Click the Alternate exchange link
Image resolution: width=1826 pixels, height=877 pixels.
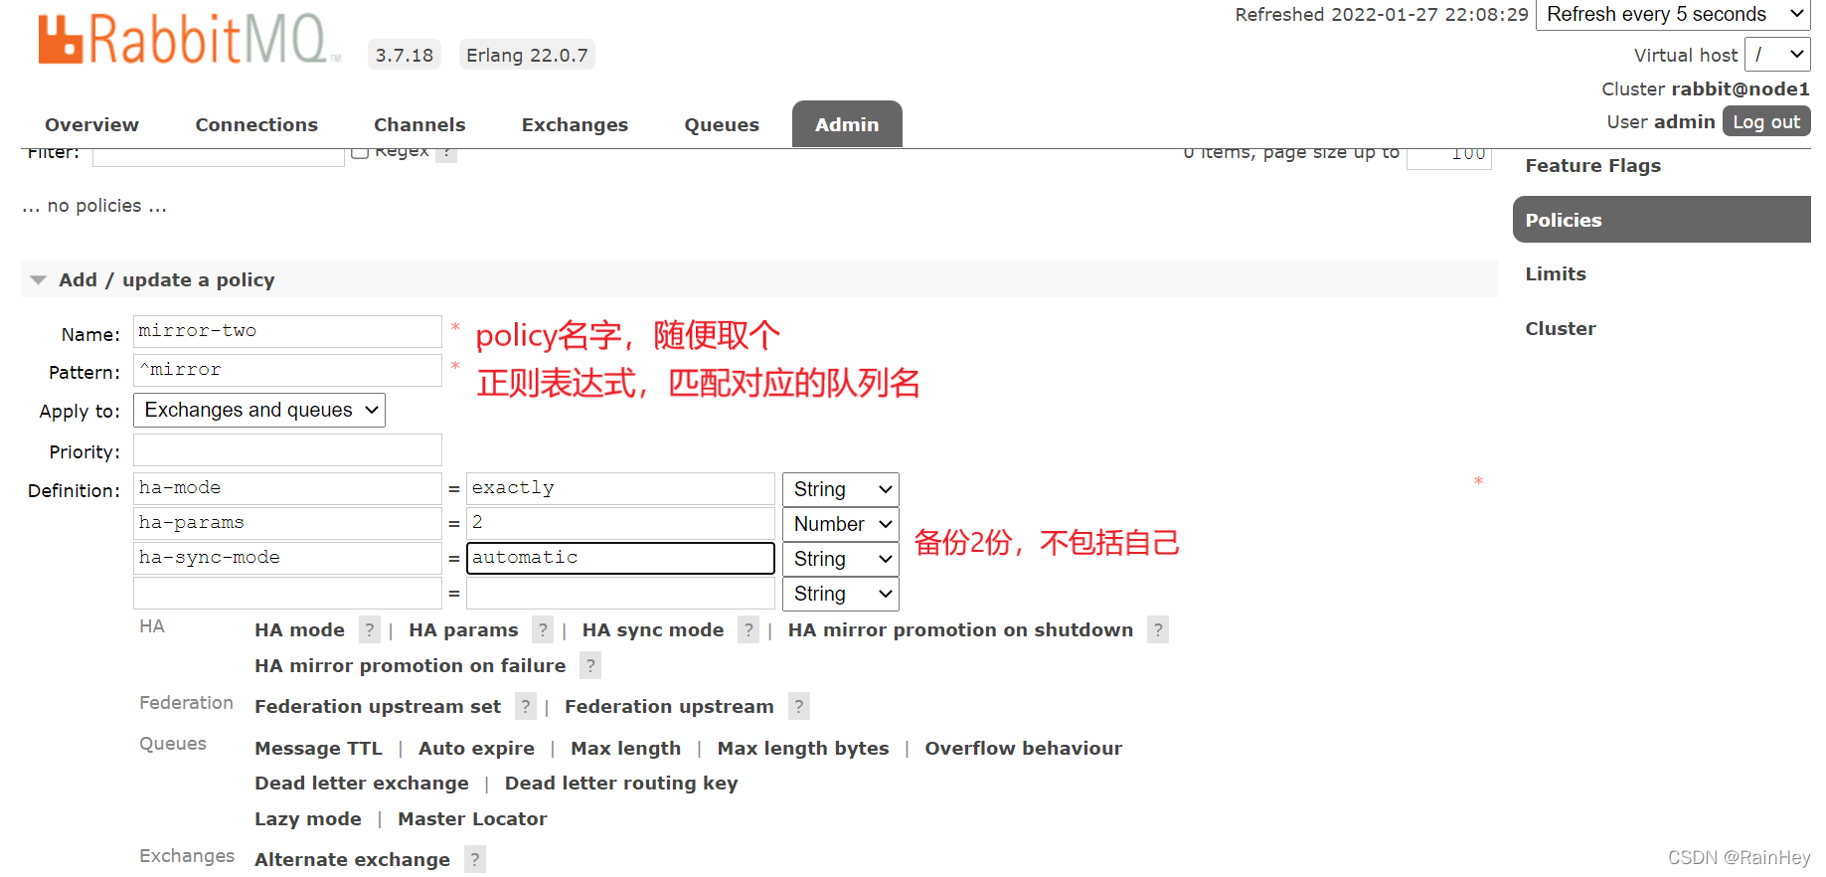(x=352, y=859)
